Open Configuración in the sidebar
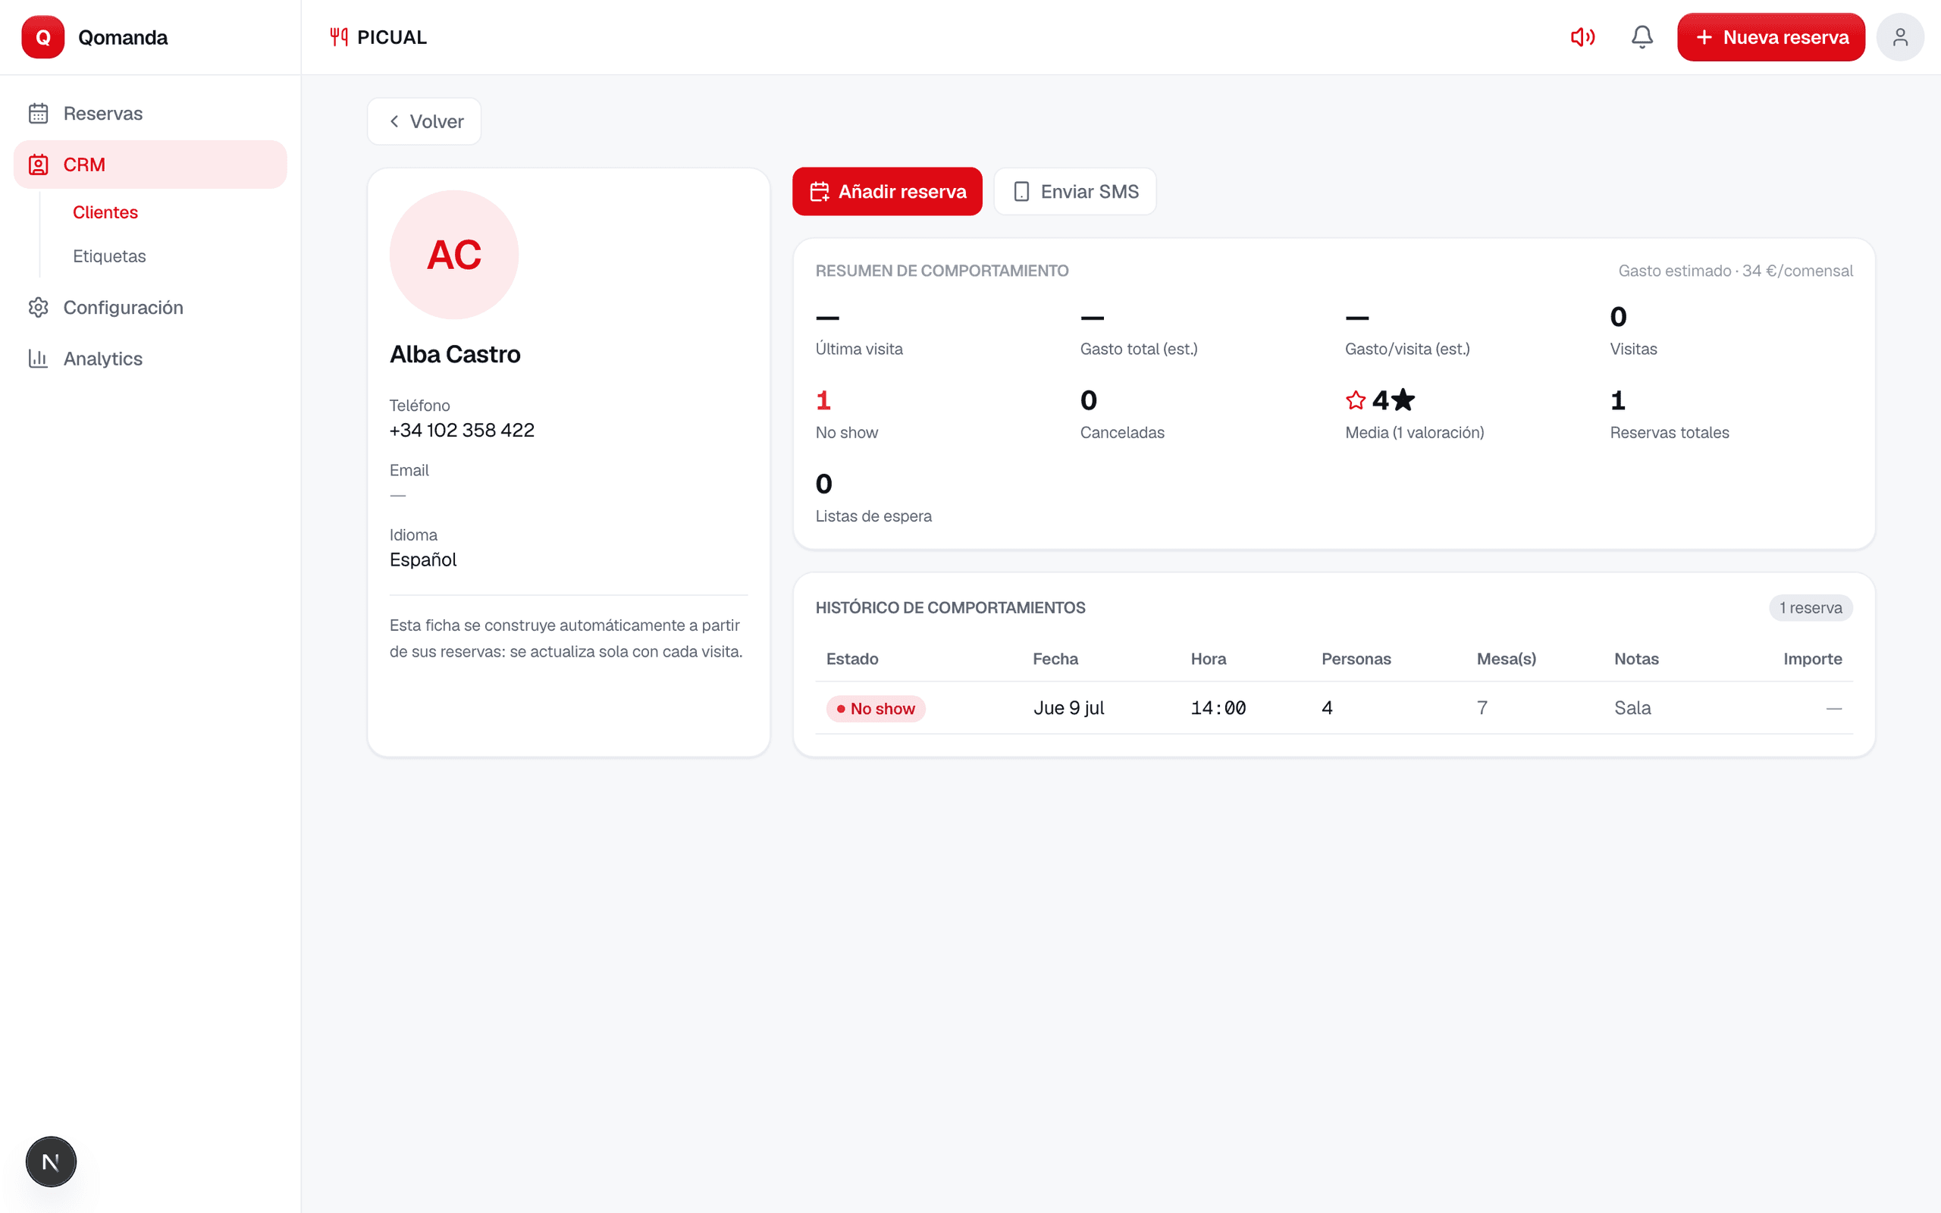1941x1213 pixels. click(x=150, y=307)
